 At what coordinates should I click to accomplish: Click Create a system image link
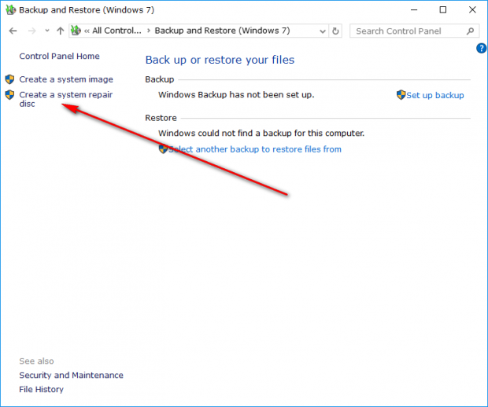point(66,79)
